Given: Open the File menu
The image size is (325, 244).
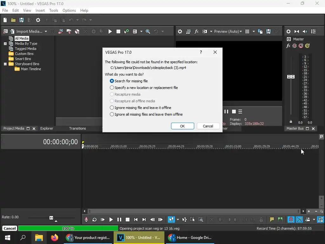Looking at the screenshot, I should click(x=5, y=10).
